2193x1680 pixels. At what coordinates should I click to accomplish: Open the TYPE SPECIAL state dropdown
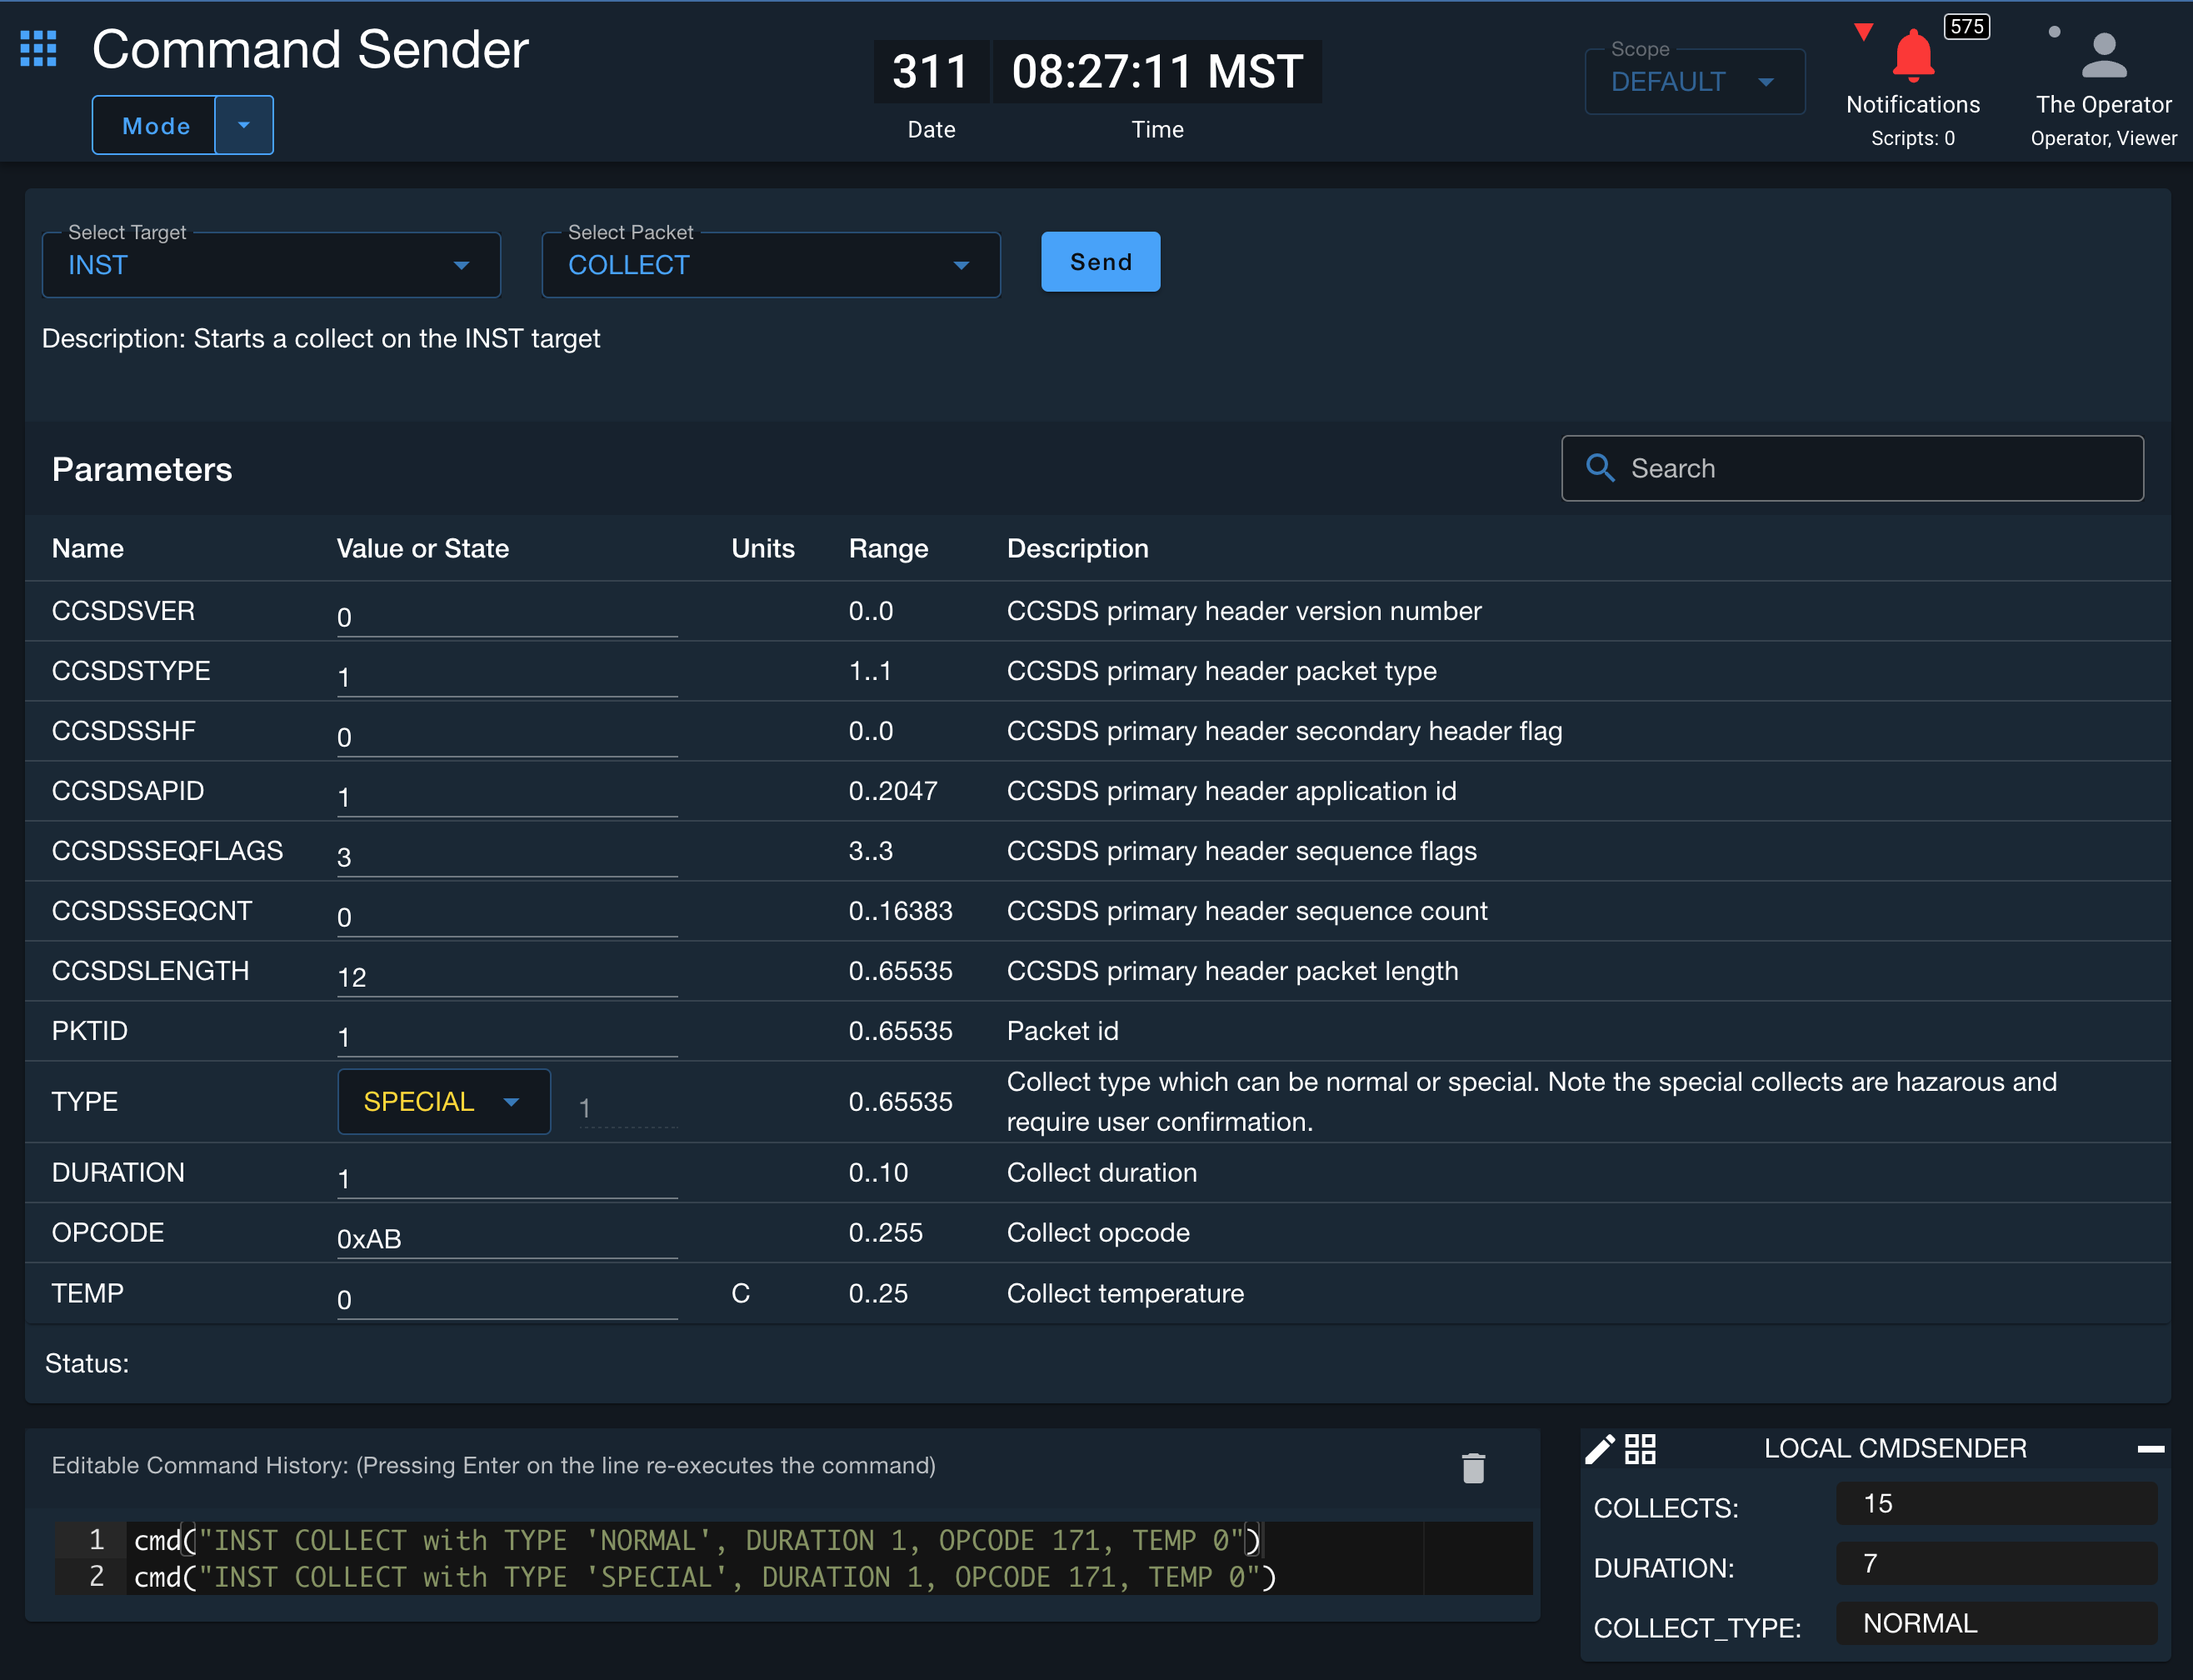(x=444, y=1101)
